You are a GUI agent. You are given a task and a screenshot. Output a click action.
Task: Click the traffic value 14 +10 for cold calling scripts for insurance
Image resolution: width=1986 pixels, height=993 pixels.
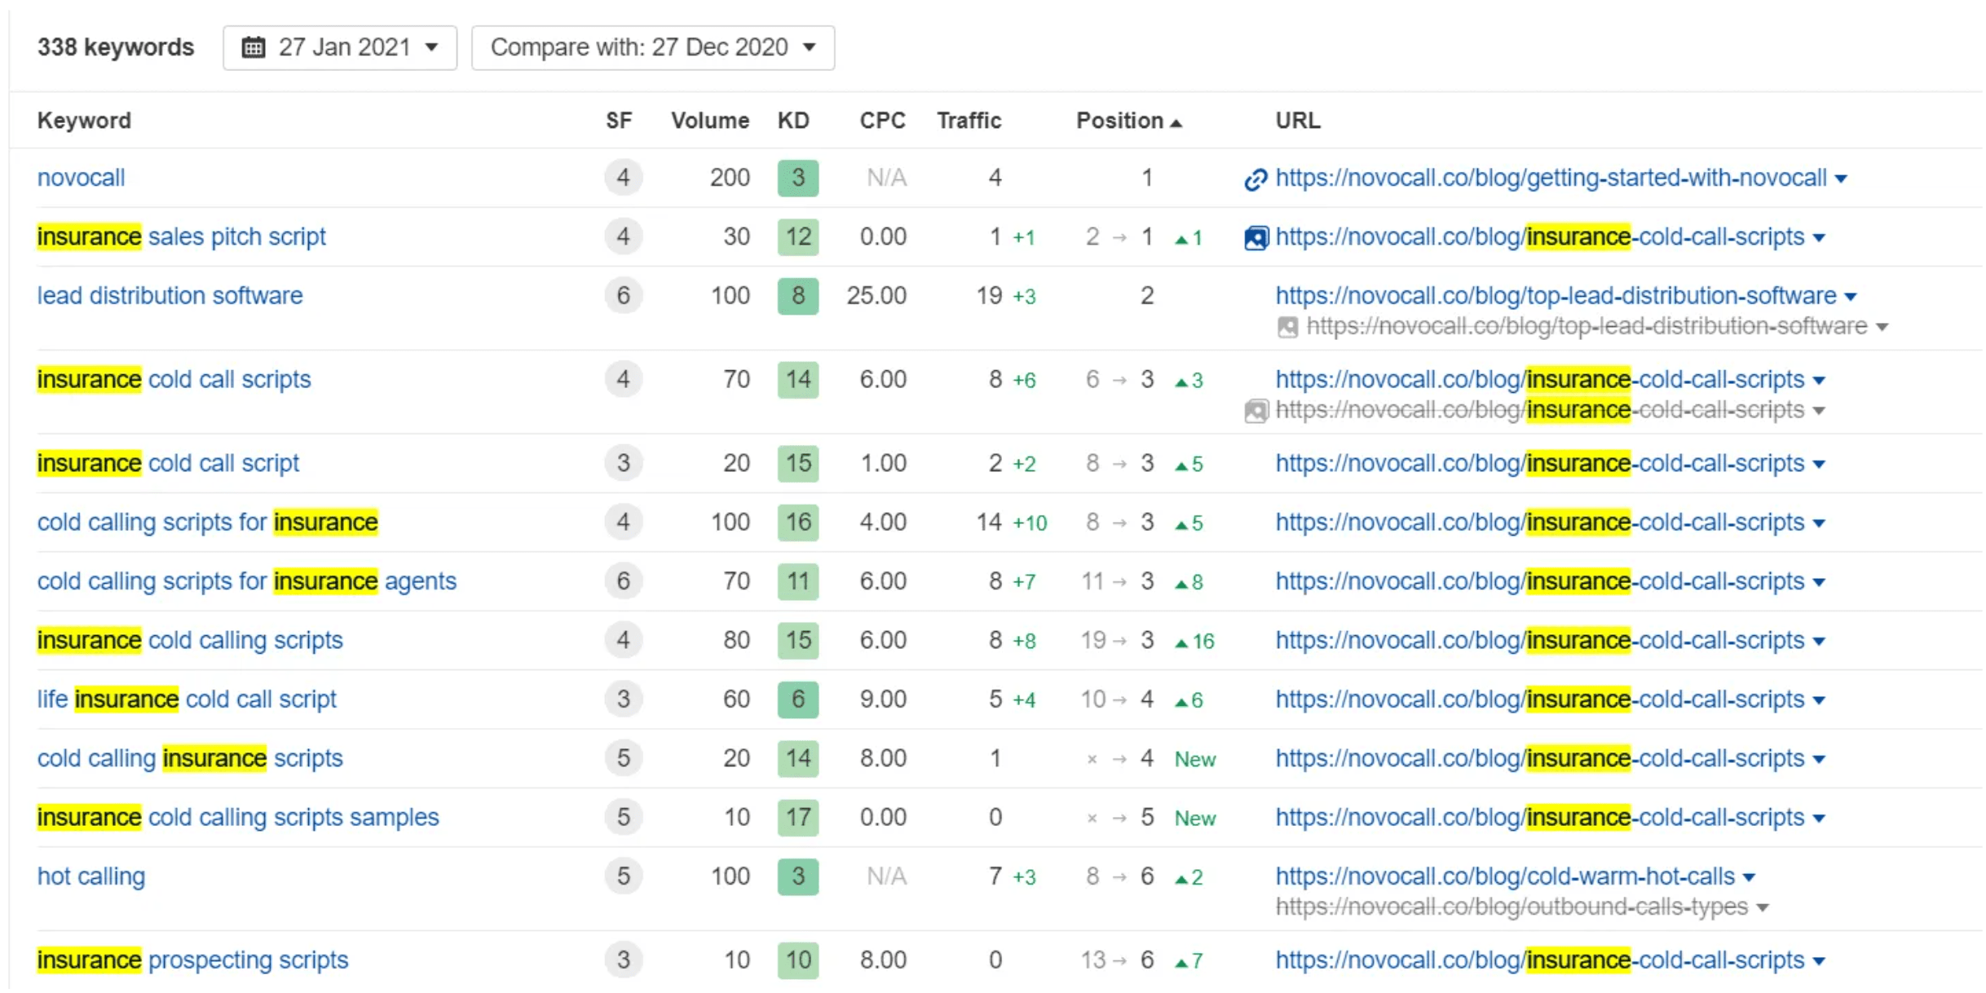(1011, 523)
